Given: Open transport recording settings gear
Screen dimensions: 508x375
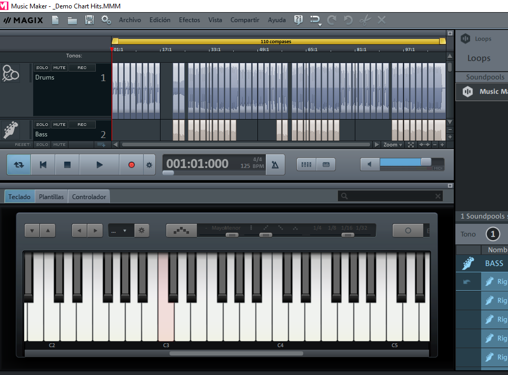Looking at the screenshot, I should (x=149, y=165).
